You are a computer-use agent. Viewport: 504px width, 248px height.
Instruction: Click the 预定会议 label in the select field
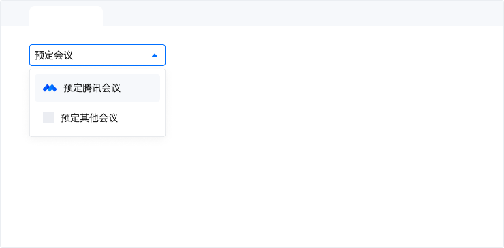54,55
